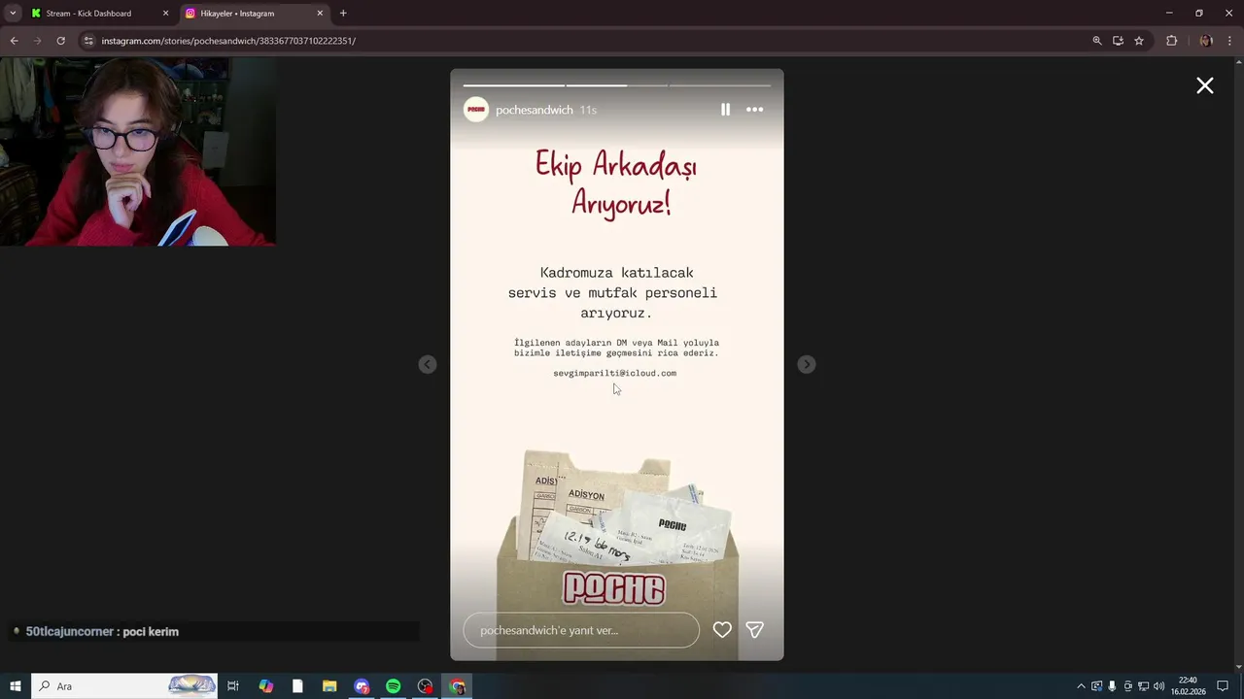Minimize the Chrome window

pos(1169,14)
